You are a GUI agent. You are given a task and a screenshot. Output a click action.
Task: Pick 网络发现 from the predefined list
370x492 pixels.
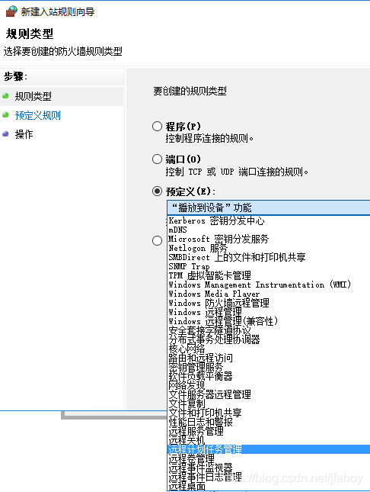pyautogui.click(x=187, y=385)
